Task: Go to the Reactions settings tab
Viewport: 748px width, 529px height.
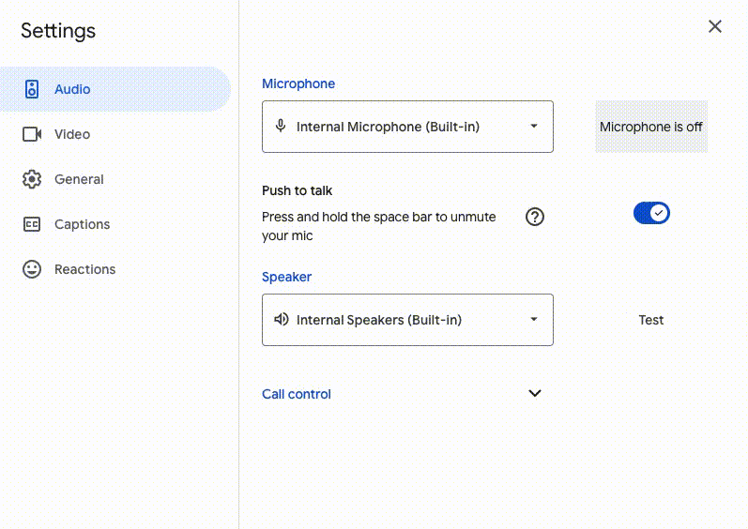Action: tap(84, 269)
